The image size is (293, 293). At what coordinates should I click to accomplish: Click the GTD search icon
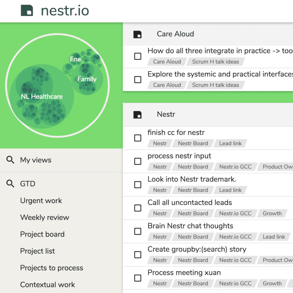tap(10, 184)
